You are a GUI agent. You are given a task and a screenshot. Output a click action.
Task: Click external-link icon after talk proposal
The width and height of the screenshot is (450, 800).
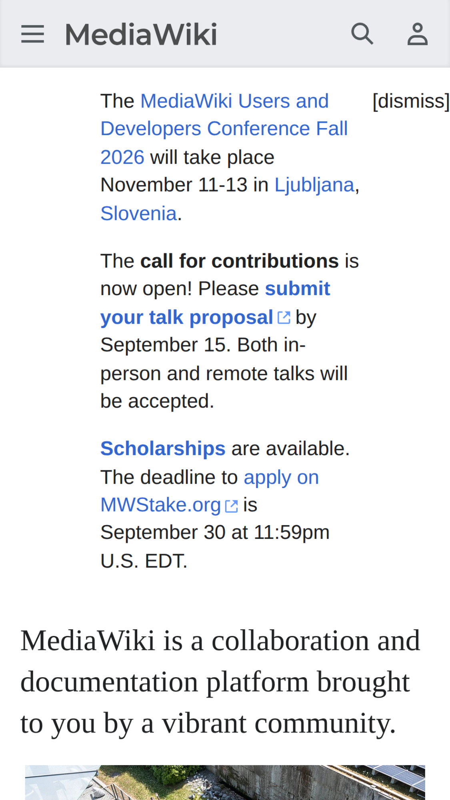click(x=284, y=318)
